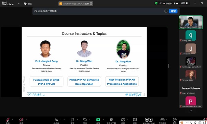This screenshot has width=207, height=124.
Task: Click the green encryption shield icon
Action: click(156, 3)
